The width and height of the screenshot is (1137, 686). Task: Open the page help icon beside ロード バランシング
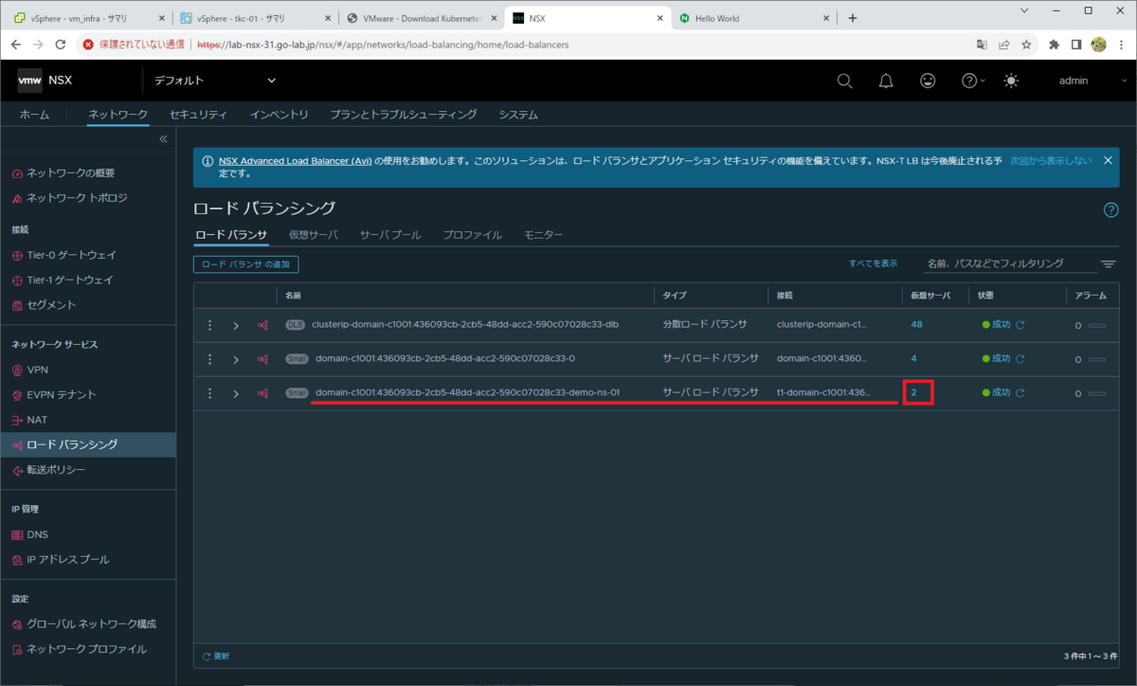coord(1110,210)
